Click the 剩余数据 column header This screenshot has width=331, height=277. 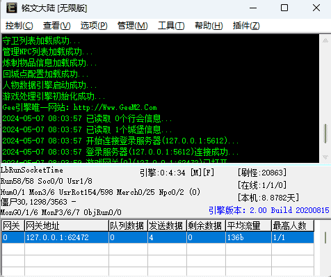[x=206, y=225]
